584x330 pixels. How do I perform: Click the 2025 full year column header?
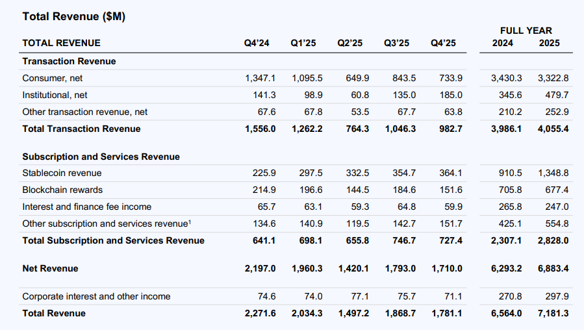[x=549, y=44]
